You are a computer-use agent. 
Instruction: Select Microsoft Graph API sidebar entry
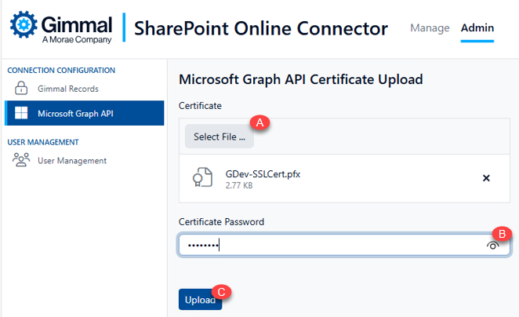(x=75, y=113)
